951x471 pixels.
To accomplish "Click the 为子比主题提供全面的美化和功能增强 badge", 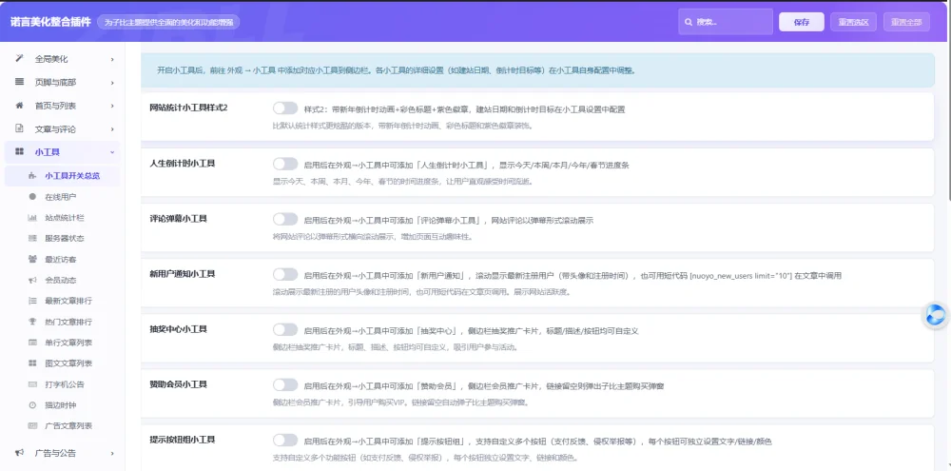I will coord(168,22).
